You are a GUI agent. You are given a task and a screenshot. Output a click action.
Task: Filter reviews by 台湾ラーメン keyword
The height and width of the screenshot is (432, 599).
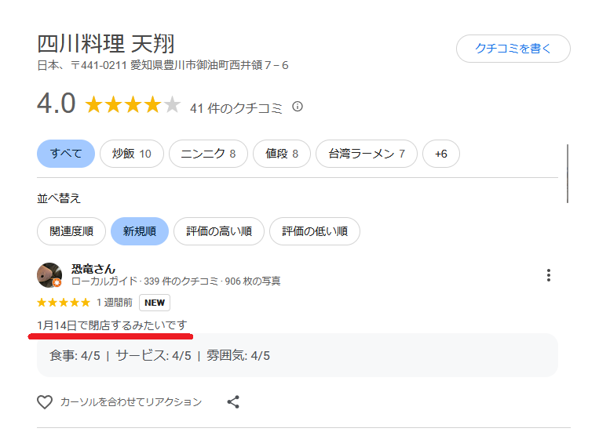pyautogui.click(x=367, y=154)
